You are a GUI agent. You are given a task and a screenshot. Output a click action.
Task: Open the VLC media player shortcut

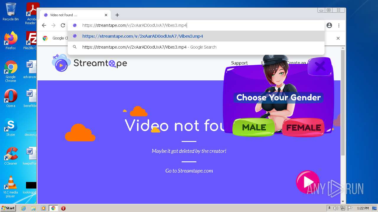point(11,187)
